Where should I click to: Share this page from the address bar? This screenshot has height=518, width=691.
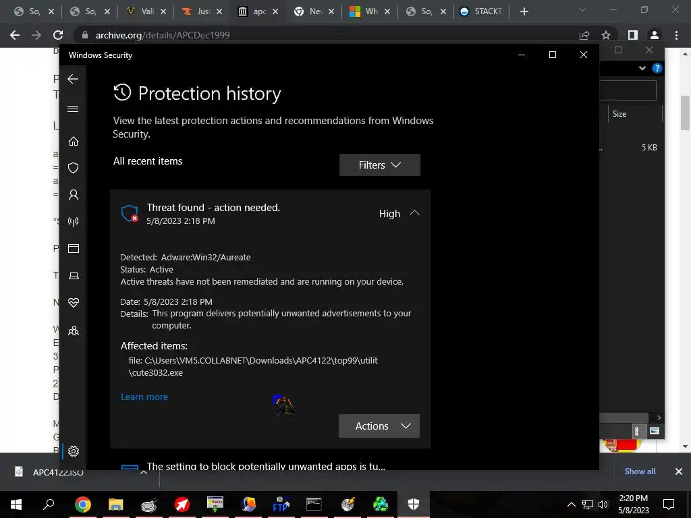(584, 35)
